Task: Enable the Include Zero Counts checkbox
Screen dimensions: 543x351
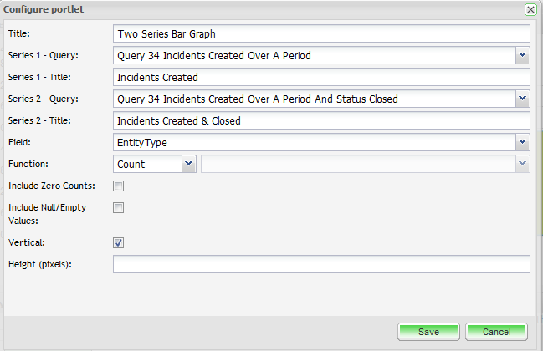Action: (x=119, y=186)
